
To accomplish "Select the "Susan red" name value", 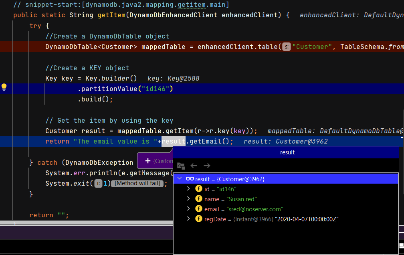I will coord(242,199).
